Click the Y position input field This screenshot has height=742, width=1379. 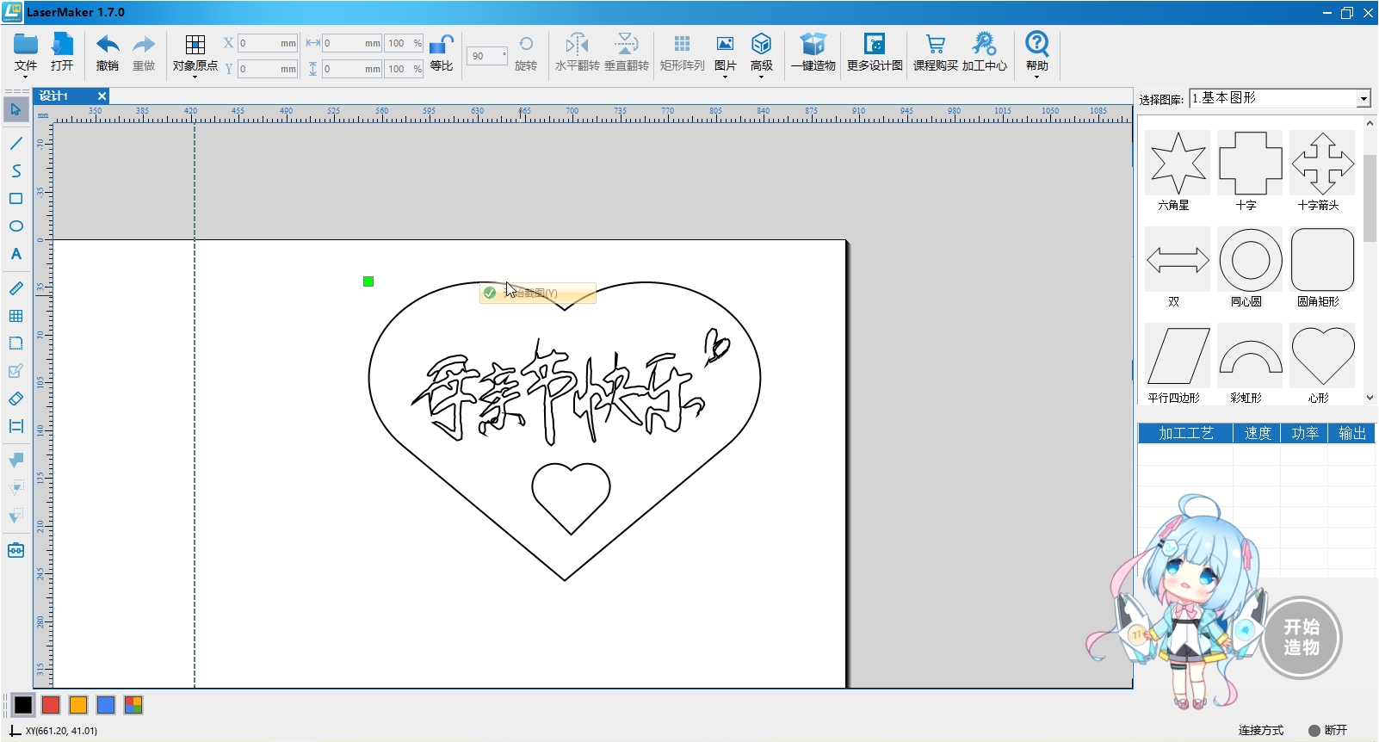[x=268, y=69]
